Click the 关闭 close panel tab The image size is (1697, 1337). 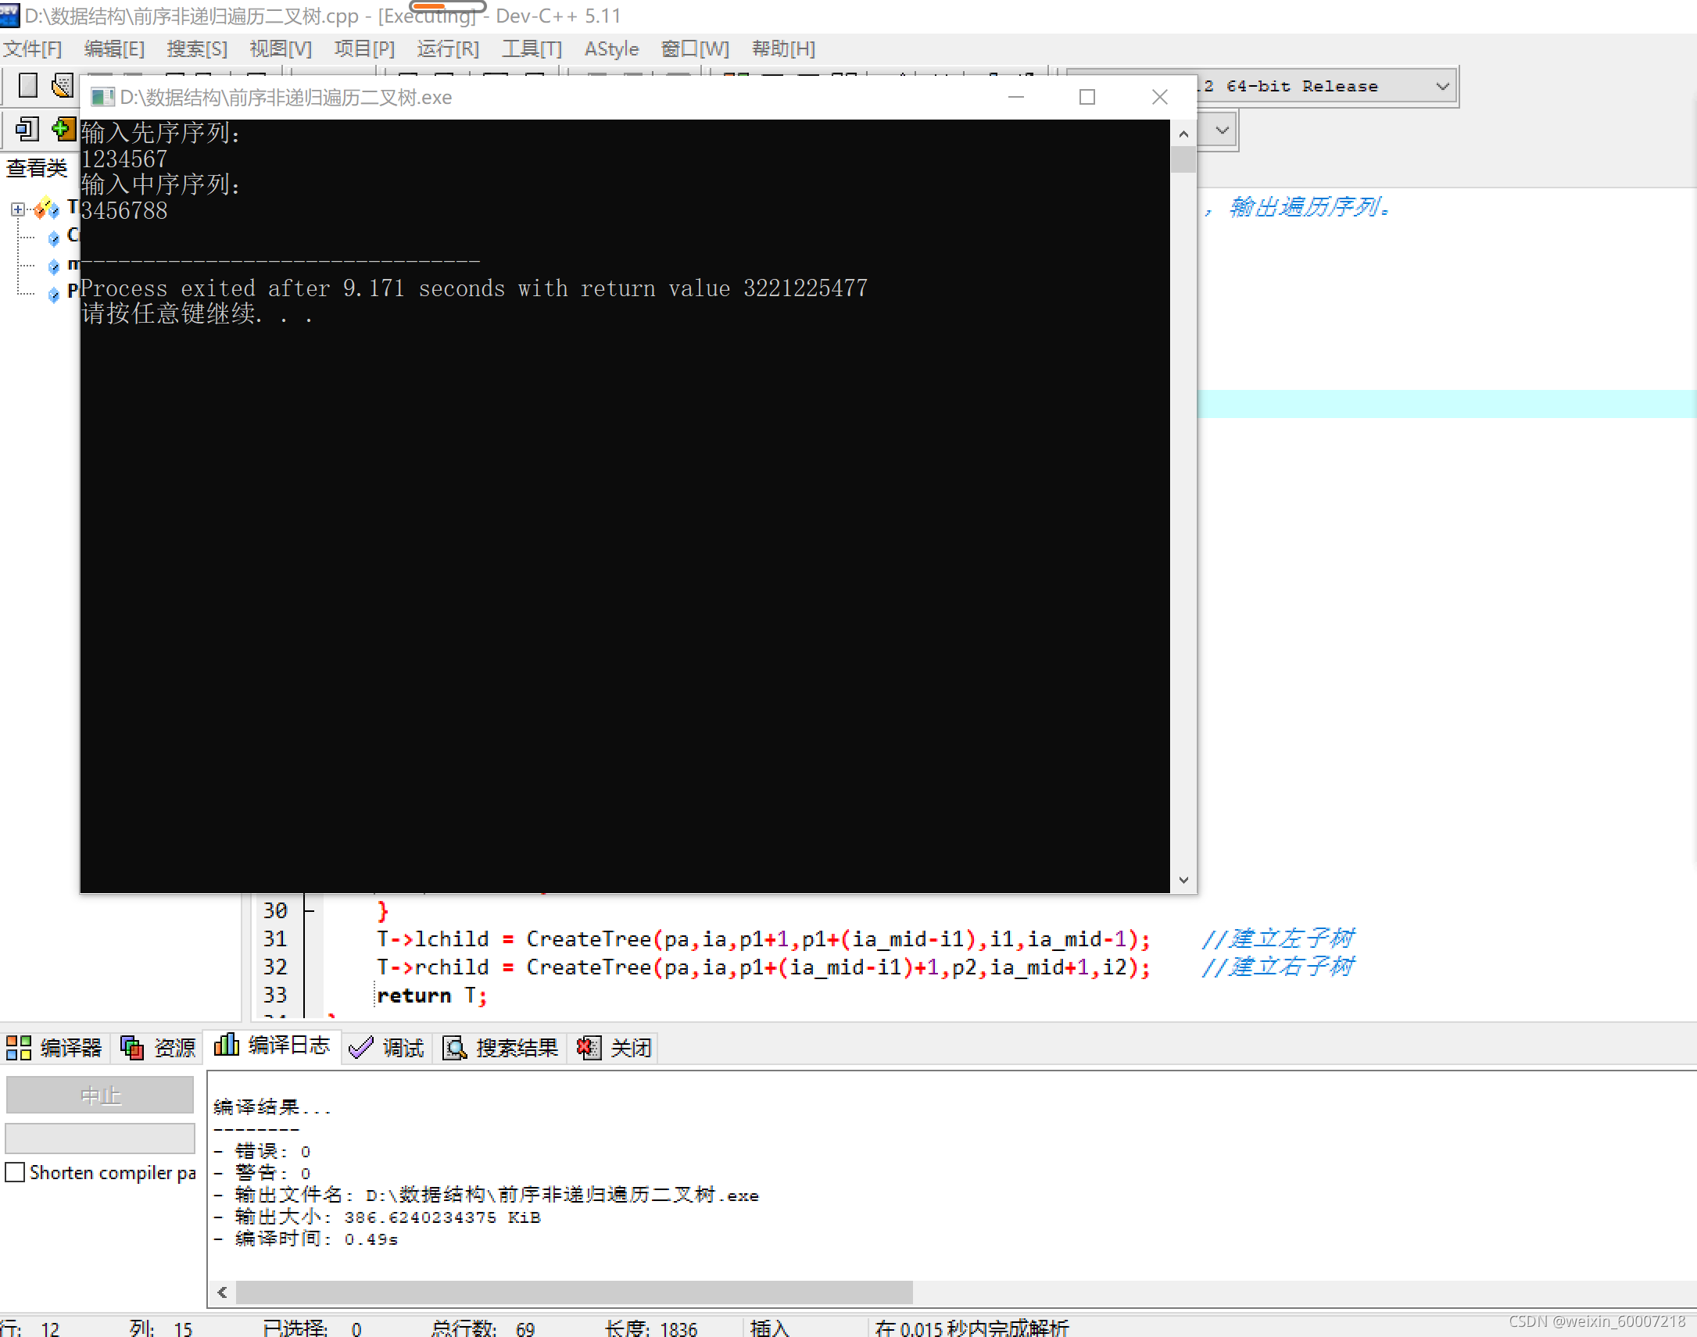[615, 1047]
